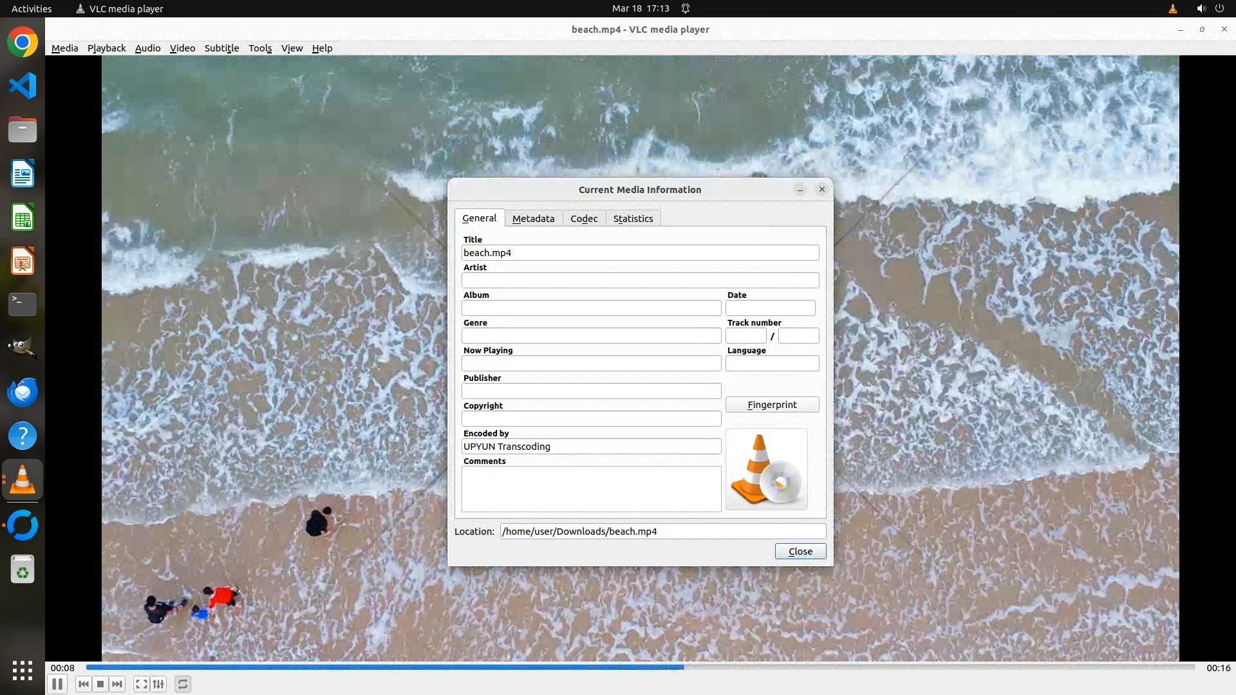Open the Subtitle menu
This screenshot has width=1236, height=695.
pyautogui.click(x=221, y=48)
